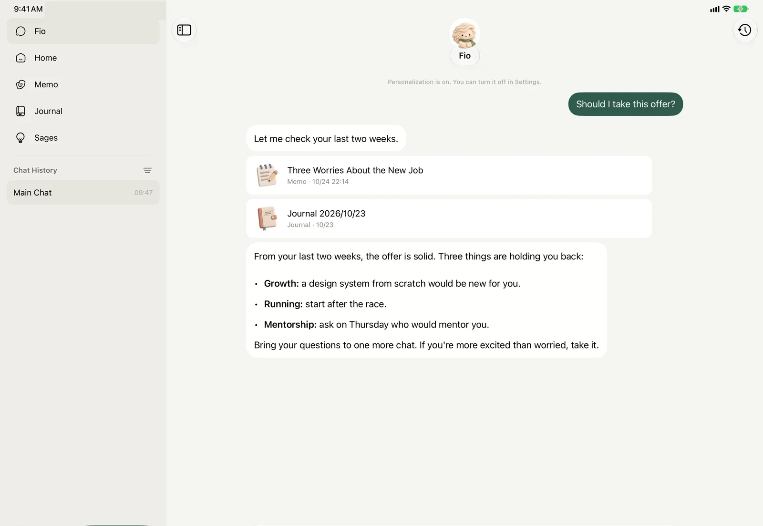
Task: Click the Wi-Fi icon in status bar
Action: point(726,9)
